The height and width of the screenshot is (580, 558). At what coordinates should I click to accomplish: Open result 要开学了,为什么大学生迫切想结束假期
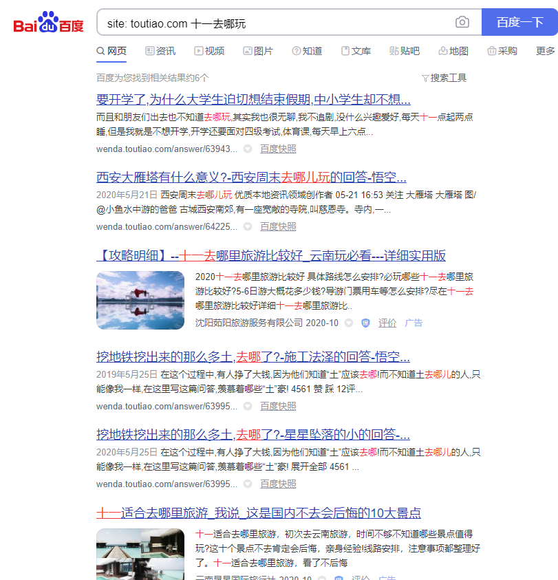pyautogui.click(x=253, y=100)
